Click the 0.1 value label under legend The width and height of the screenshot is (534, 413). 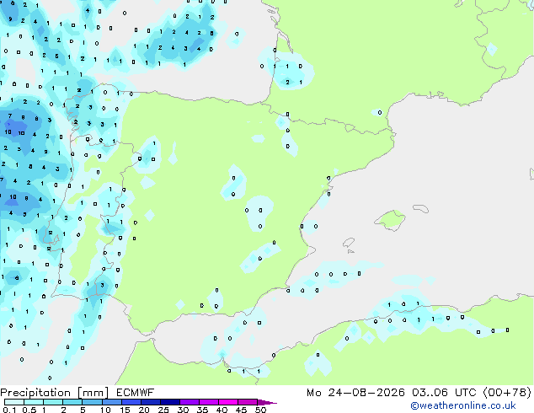point(9,410)
